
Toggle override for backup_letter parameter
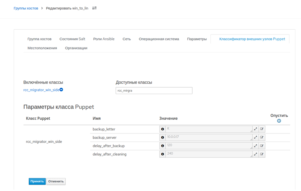coord(262,129)
